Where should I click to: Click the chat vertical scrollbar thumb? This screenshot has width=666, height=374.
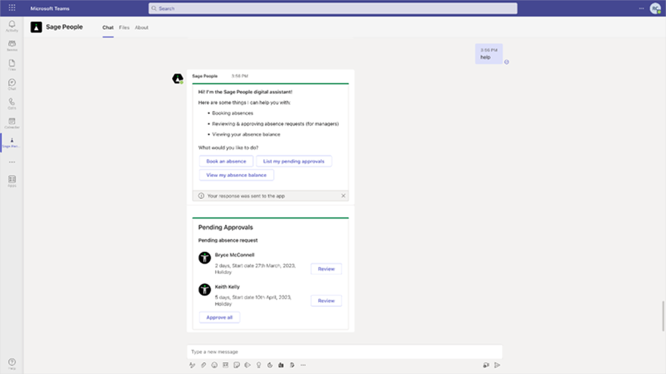tap(663, 316)
